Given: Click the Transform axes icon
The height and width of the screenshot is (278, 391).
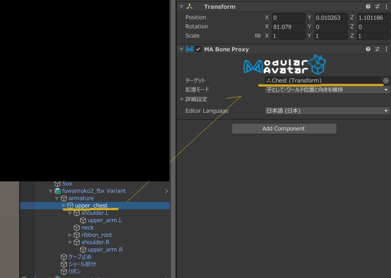Looking at the screenshot, I should point(190,7).
